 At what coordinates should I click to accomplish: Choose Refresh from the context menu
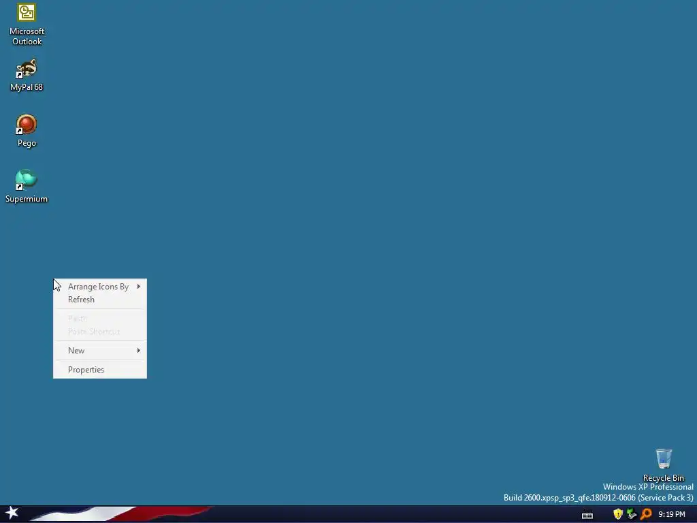tap(100, 300)
